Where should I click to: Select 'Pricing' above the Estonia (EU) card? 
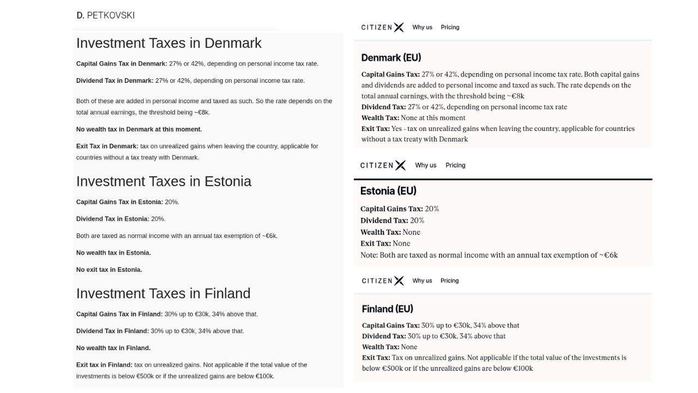pos(455,165)
